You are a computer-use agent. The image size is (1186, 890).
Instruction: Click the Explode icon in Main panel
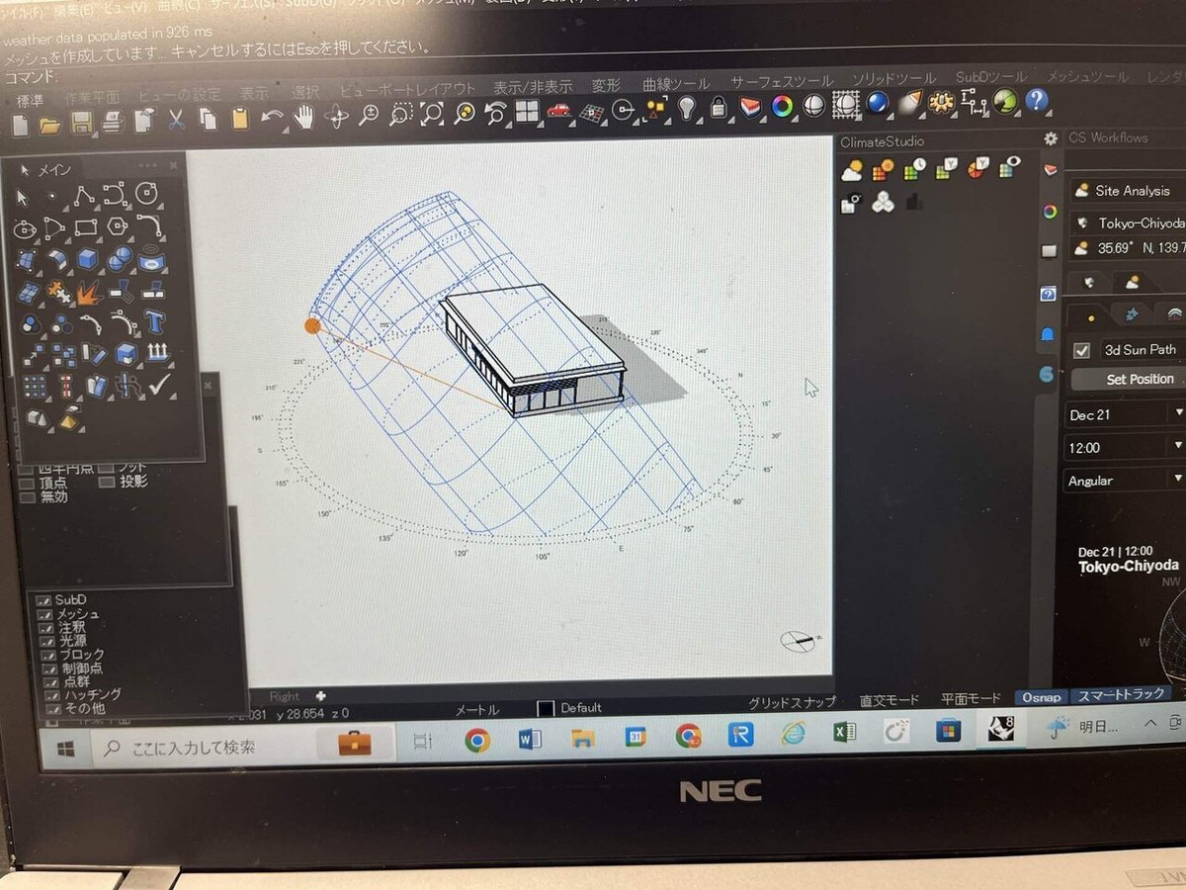[88, 293]
